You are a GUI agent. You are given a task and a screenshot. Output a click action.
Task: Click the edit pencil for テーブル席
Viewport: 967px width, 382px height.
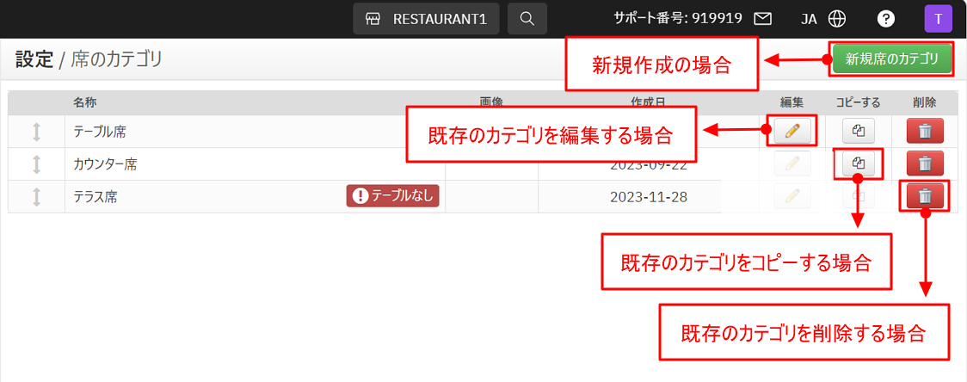[x=791, y=131]
